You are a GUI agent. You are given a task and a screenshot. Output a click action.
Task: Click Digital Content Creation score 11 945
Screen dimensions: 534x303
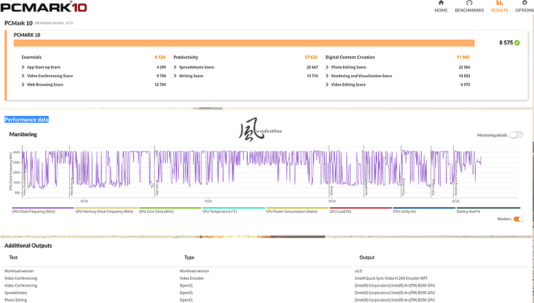coord(463,57)
